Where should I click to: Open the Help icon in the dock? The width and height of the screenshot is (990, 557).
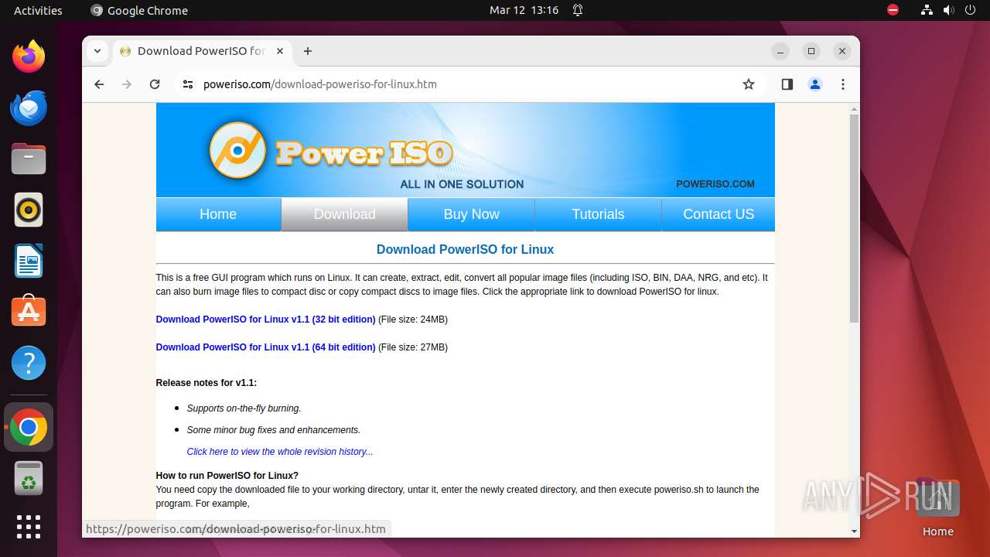(29, 363)
